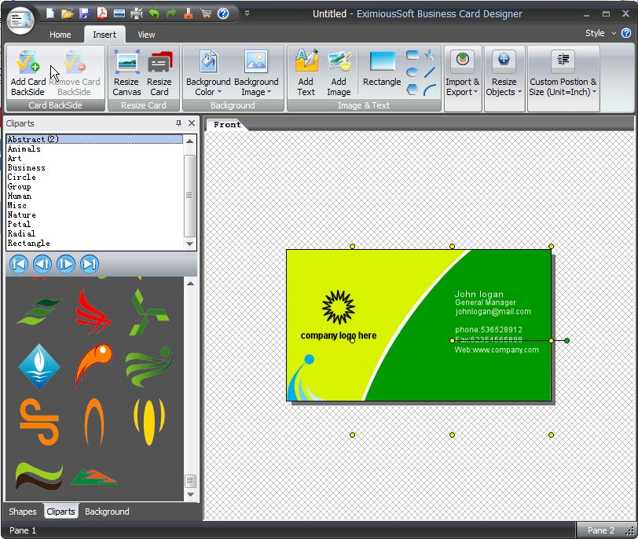Click the Resize Canvas icon

point(126,72)
